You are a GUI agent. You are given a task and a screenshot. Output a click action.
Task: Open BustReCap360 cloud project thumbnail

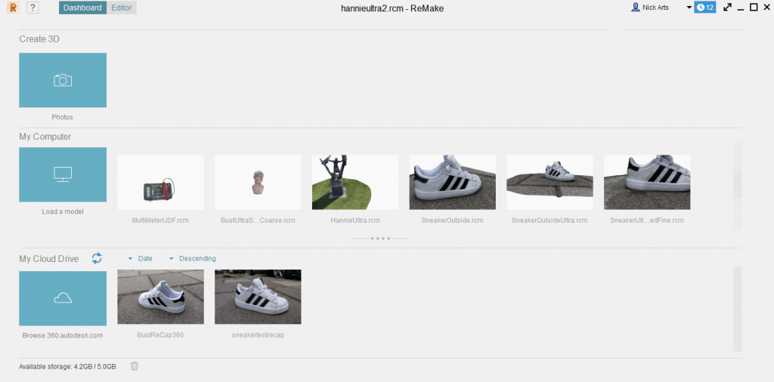point(160,297)
